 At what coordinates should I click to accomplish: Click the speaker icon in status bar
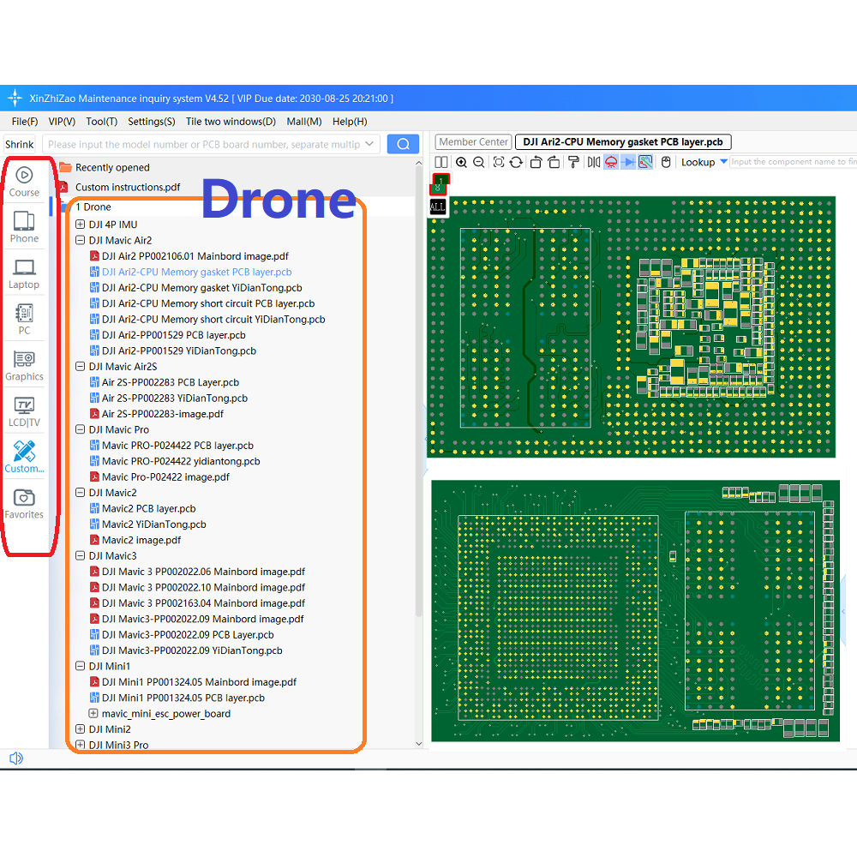(15, 758)
